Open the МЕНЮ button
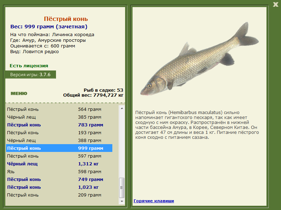The height and width of the screenshot is (210, 281). [x=19, y=93]
